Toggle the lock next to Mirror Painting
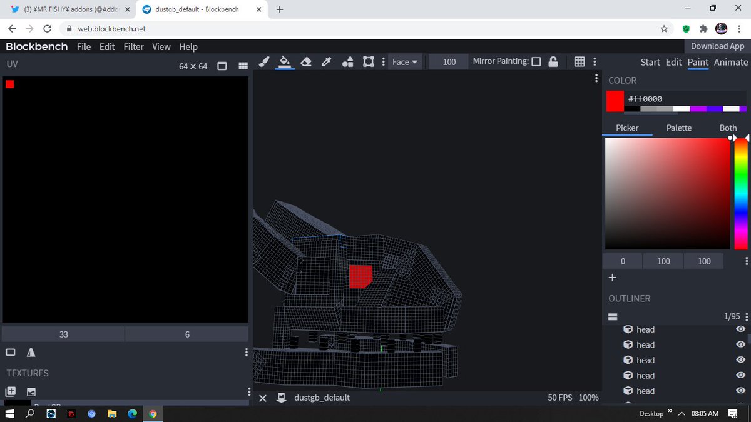The height and width of the screenshot is (422, 751). pyautogui.click(x=554, y=61)
